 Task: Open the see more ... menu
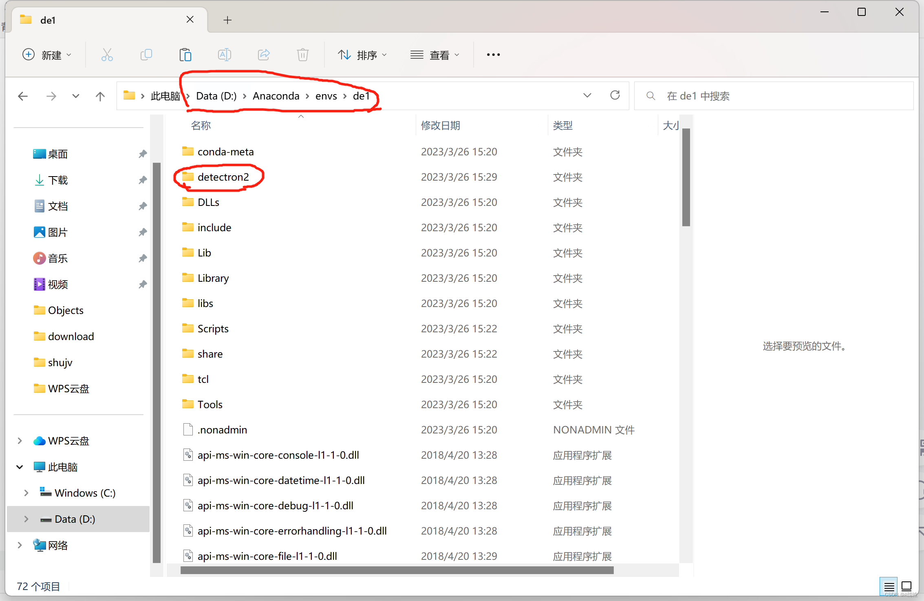point(493,54)
